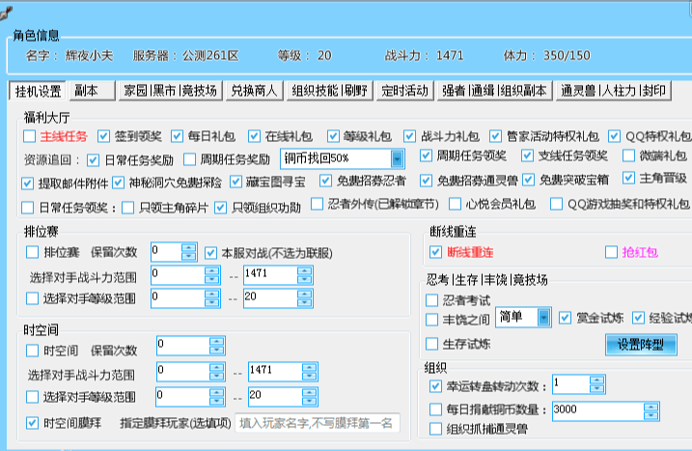Click the 幸运转盘转动次数 spinner arrows
The image size is (692, 451).
click(x=596, y=384)
